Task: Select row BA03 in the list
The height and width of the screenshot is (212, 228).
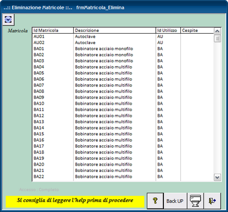Action: pos(123,61)
